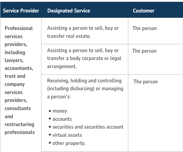This screenshot has height=152, width=183.
Task: Click the "money" bullet item
Action: (x=58, y=112)
